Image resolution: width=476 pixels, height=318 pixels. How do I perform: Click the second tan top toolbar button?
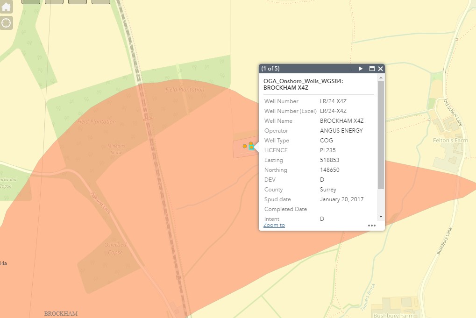[77, 2]
